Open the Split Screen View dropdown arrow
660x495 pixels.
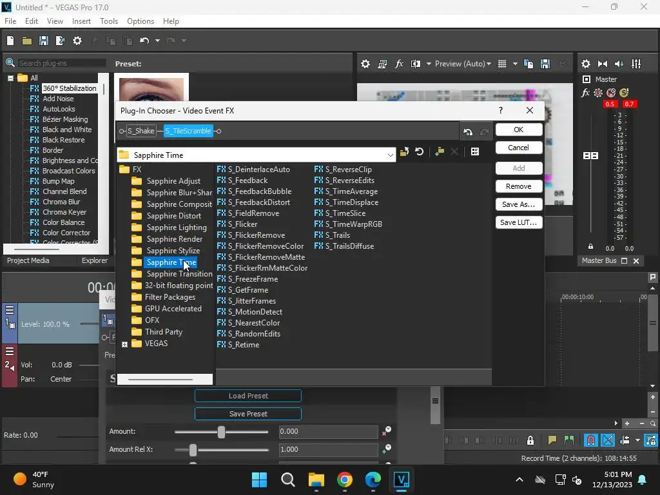(429, 64)
